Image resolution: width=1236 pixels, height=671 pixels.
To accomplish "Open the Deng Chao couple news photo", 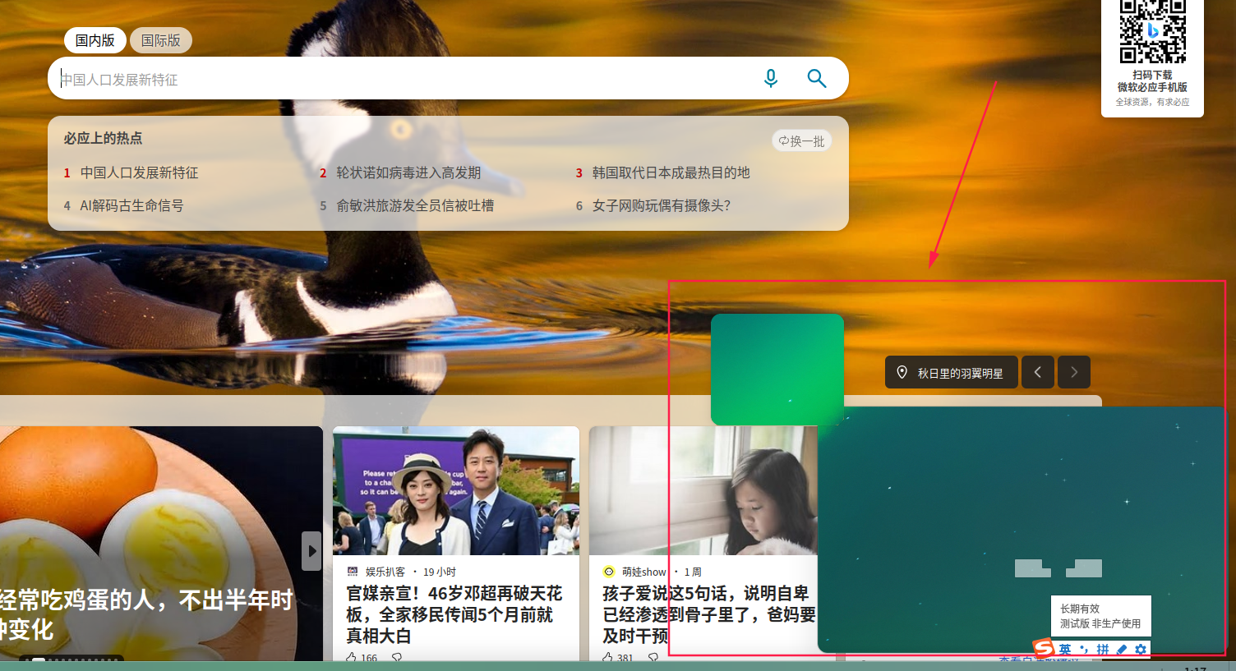I will 456,490.
